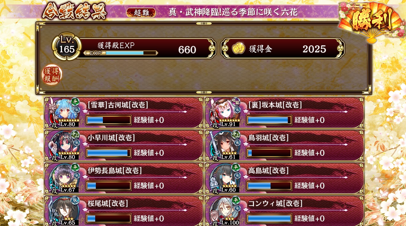This screenshot has width=406, height=226.
Task: Click the stage title 真・武神降臨!巡る季節に咲く六花
Action: (x=233, y=12)
